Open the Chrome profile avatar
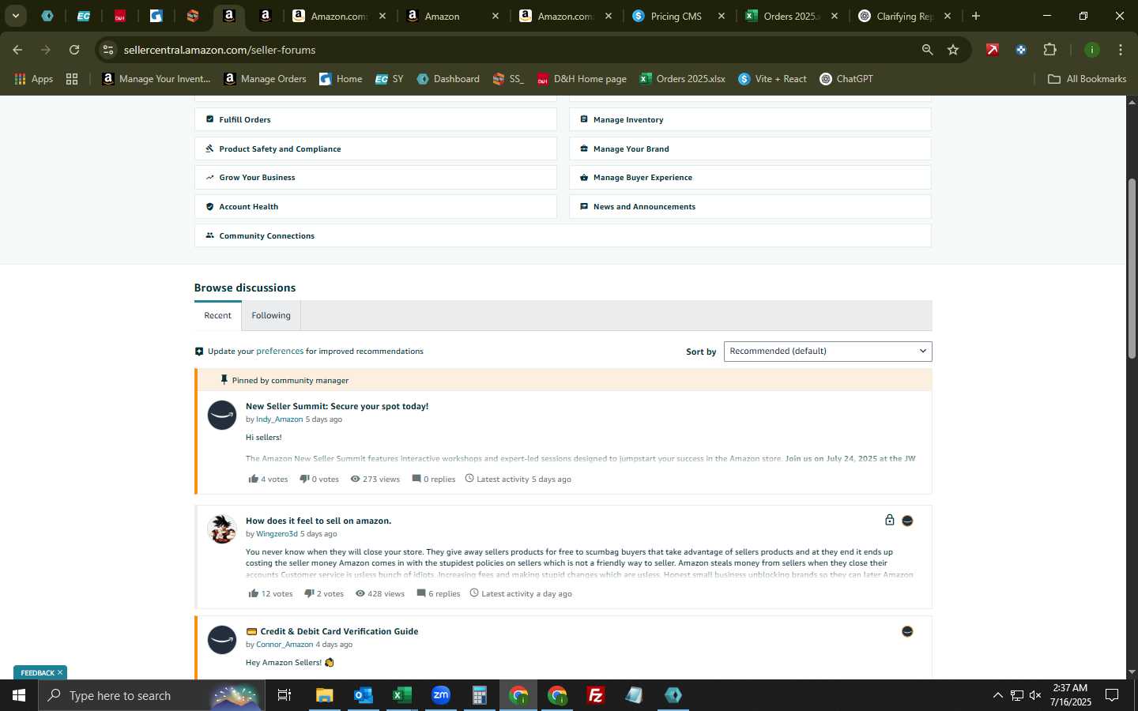The image size is (1138, 711). tap(1091, 50)
